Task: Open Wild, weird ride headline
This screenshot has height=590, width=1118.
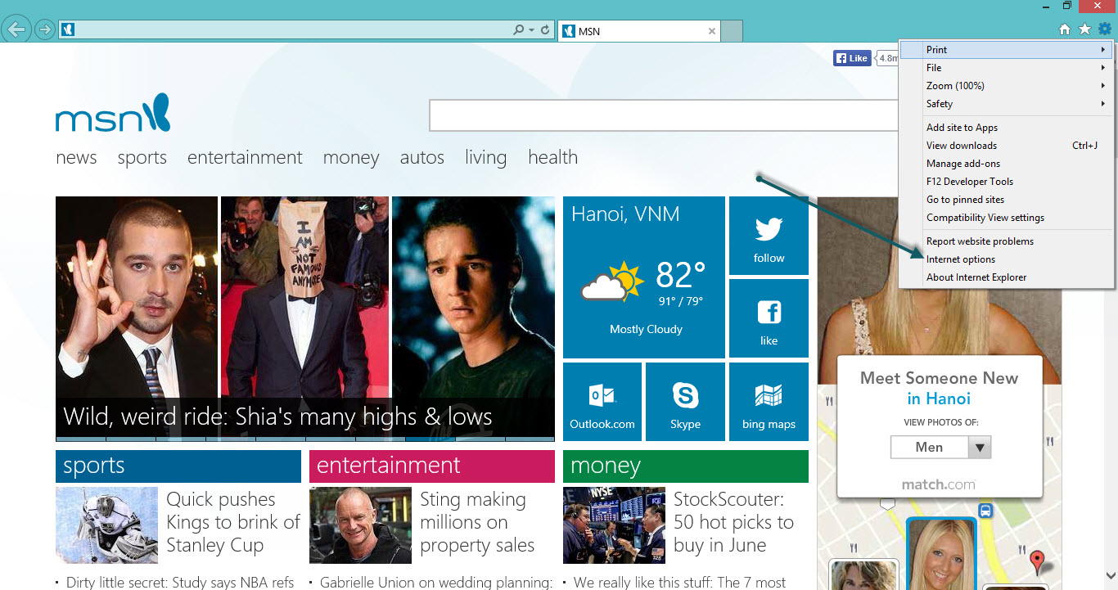Action: (277, 417)
